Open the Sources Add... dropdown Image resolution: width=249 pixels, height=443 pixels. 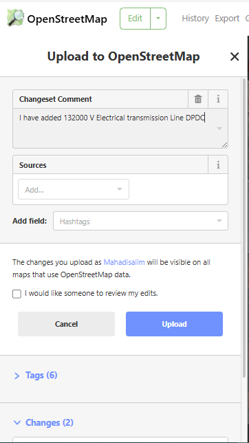coord(74,189)
